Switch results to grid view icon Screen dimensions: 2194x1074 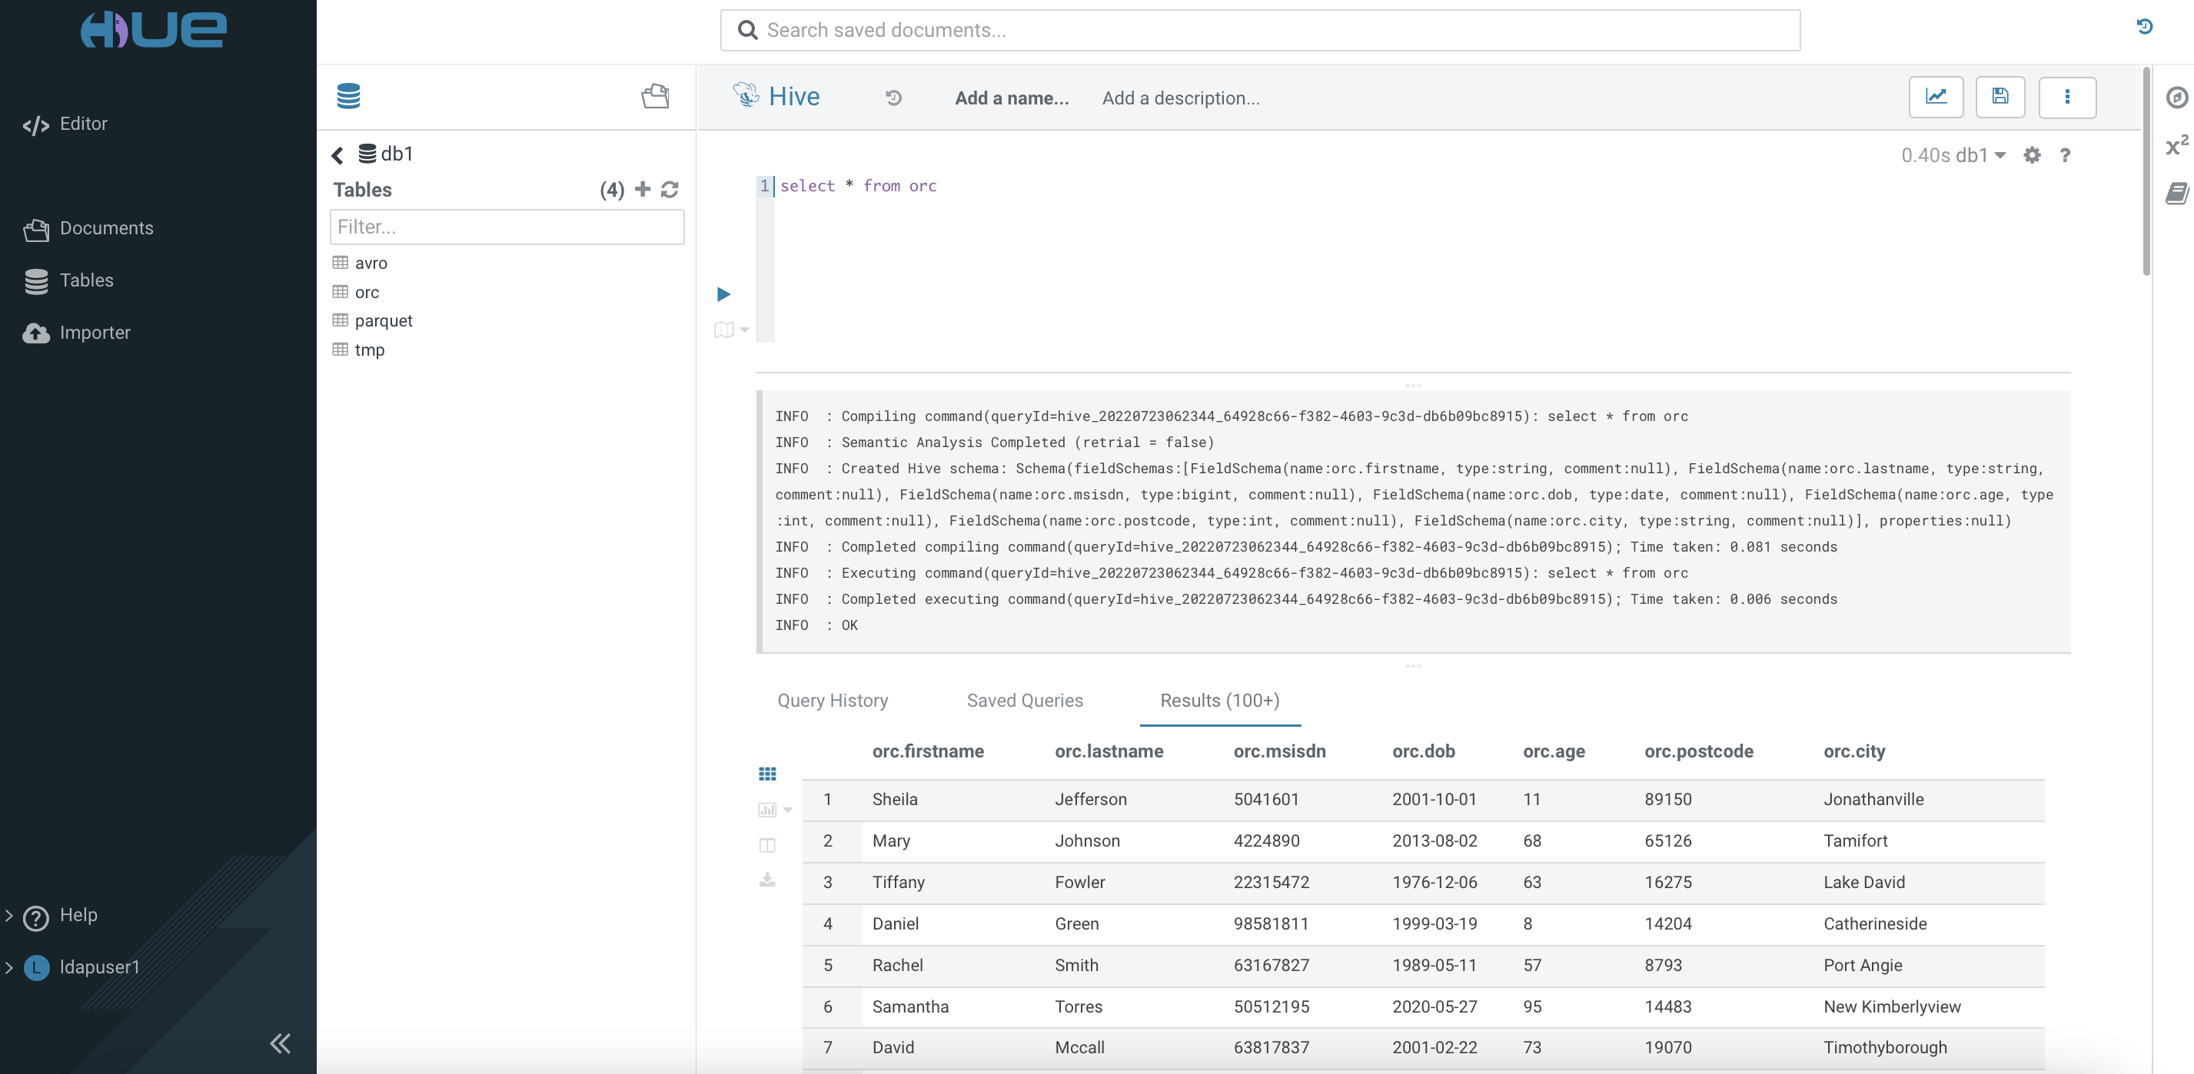[x=766, y=774]
